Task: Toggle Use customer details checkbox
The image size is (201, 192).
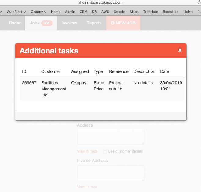Action: coord(105,152)
